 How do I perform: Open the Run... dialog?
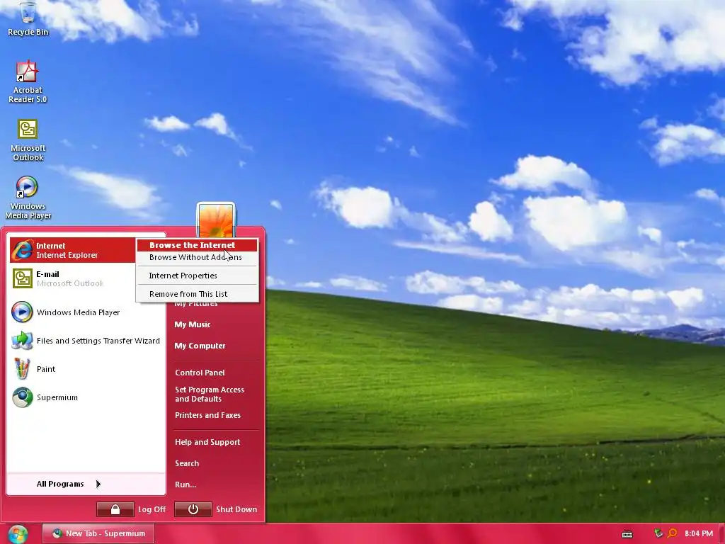(185, 484)
